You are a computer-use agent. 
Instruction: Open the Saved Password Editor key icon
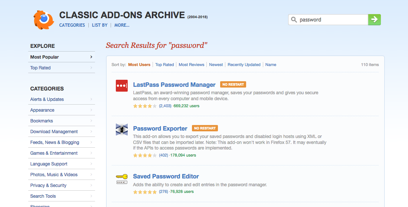tap(122, 179)
